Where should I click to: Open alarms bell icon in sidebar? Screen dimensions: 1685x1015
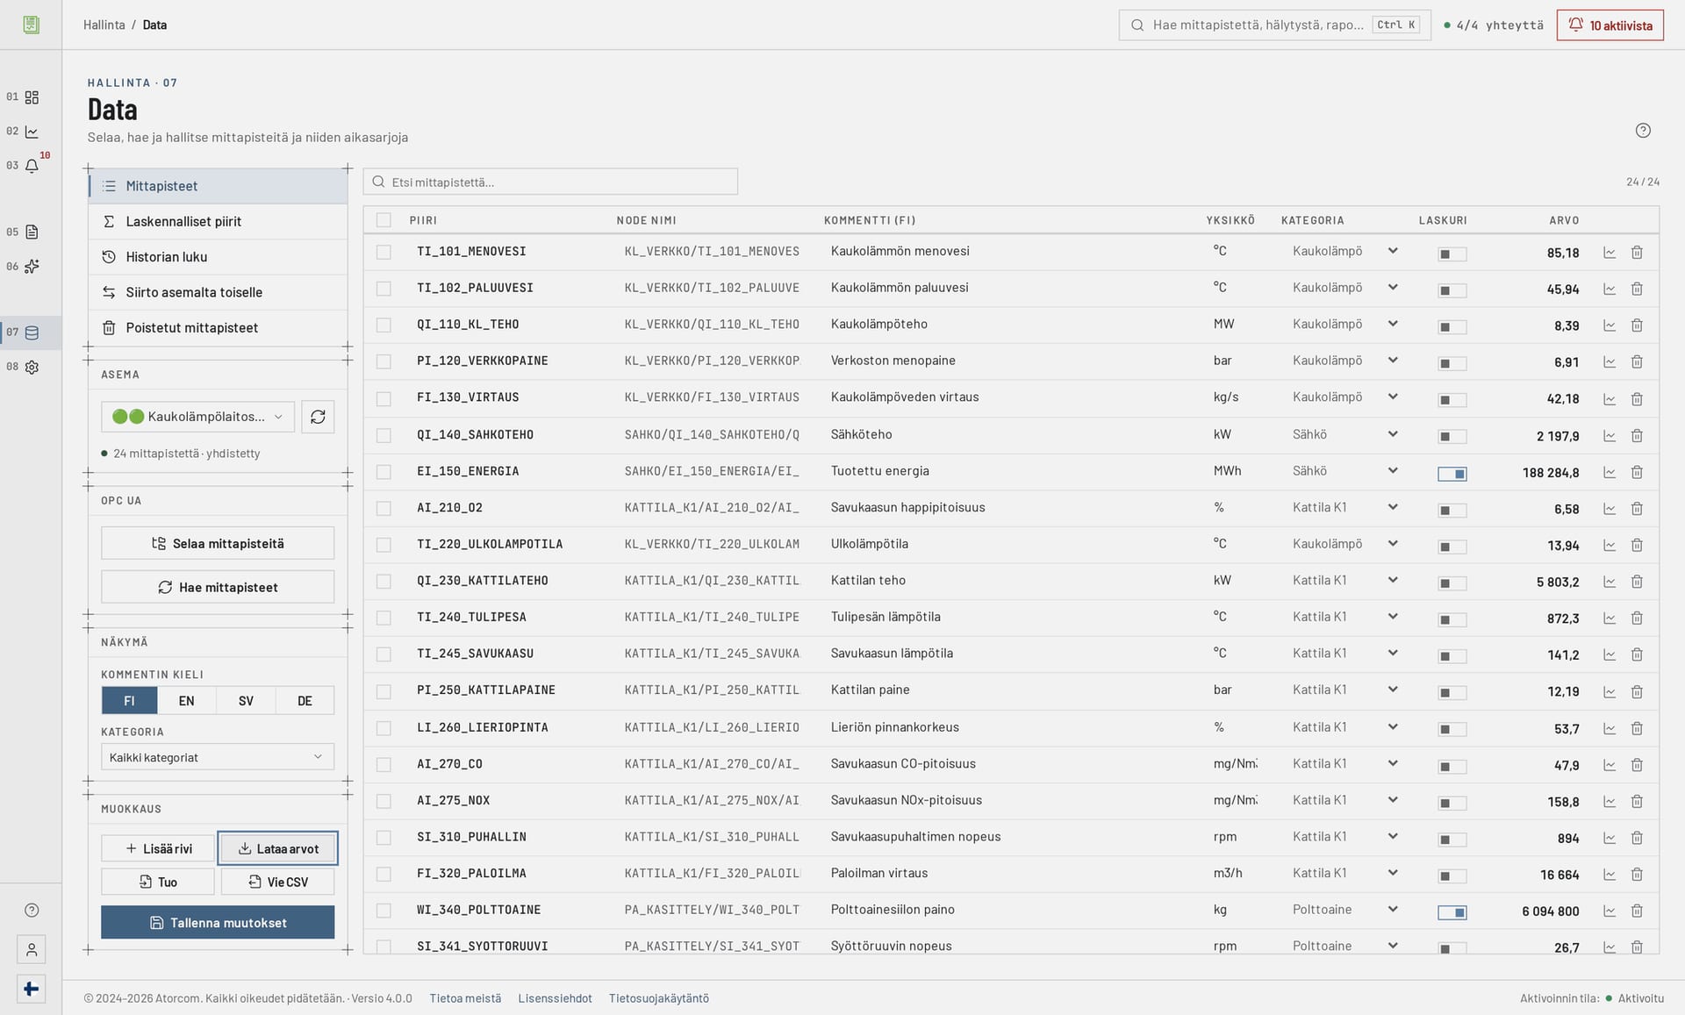[32, 166]
